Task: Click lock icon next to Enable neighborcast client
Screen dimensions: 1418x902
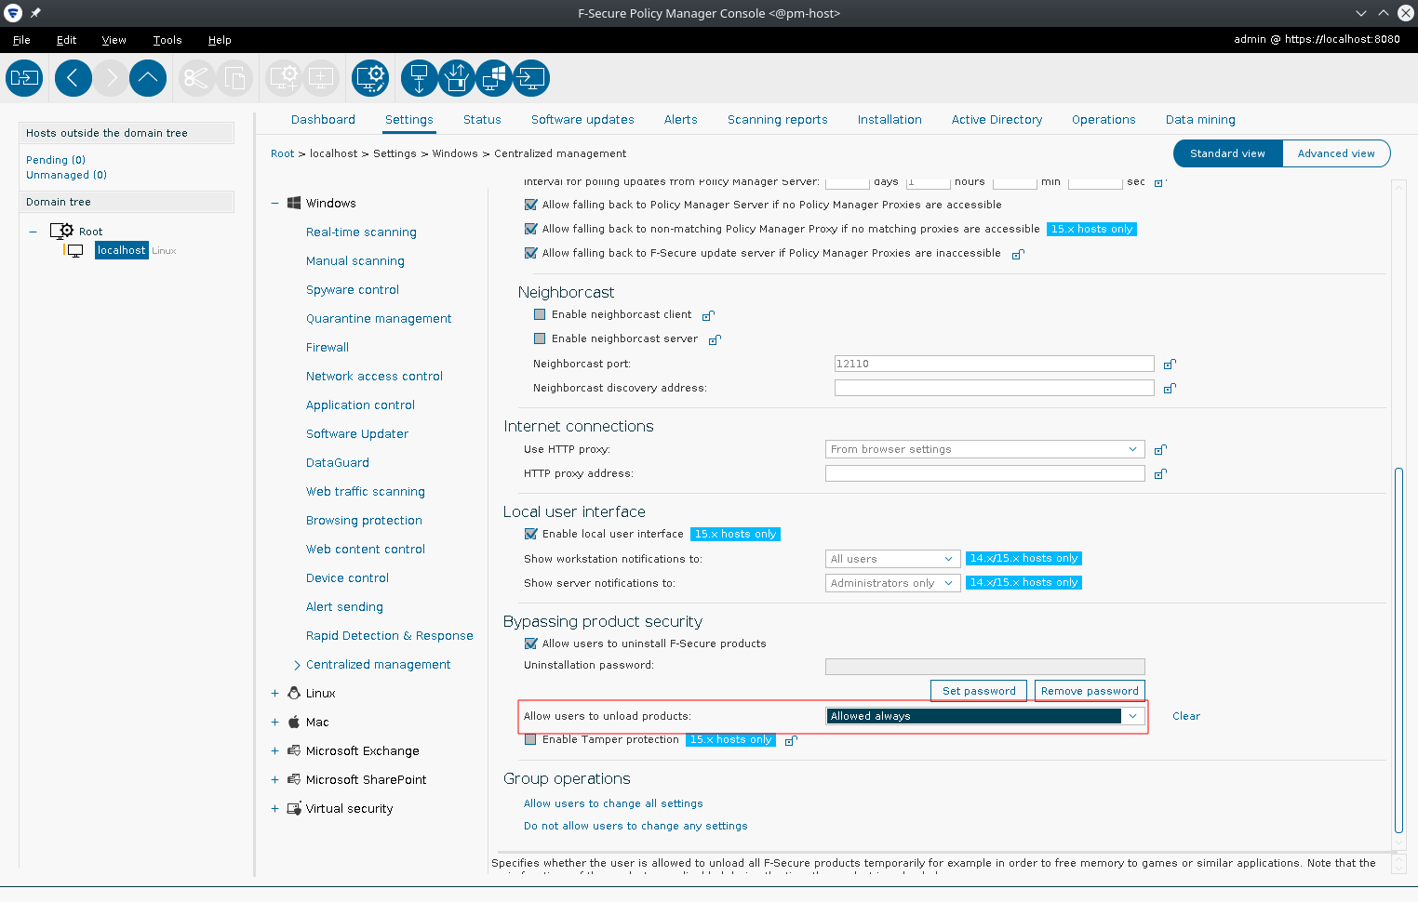Action: point(708,315)
